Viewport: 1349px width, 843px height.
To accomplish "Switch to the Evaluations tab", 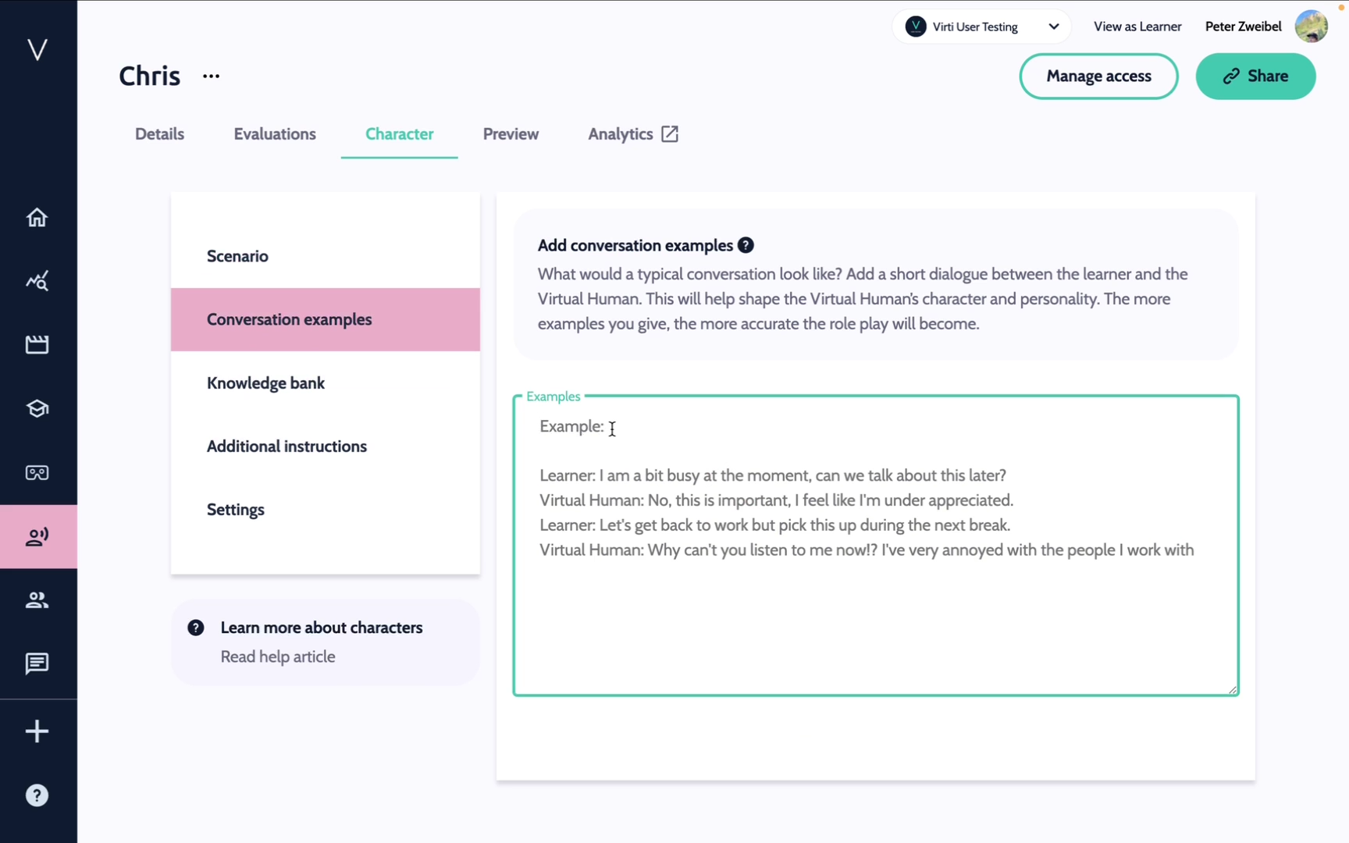I will pyautogui.click(x=275, y=134).
